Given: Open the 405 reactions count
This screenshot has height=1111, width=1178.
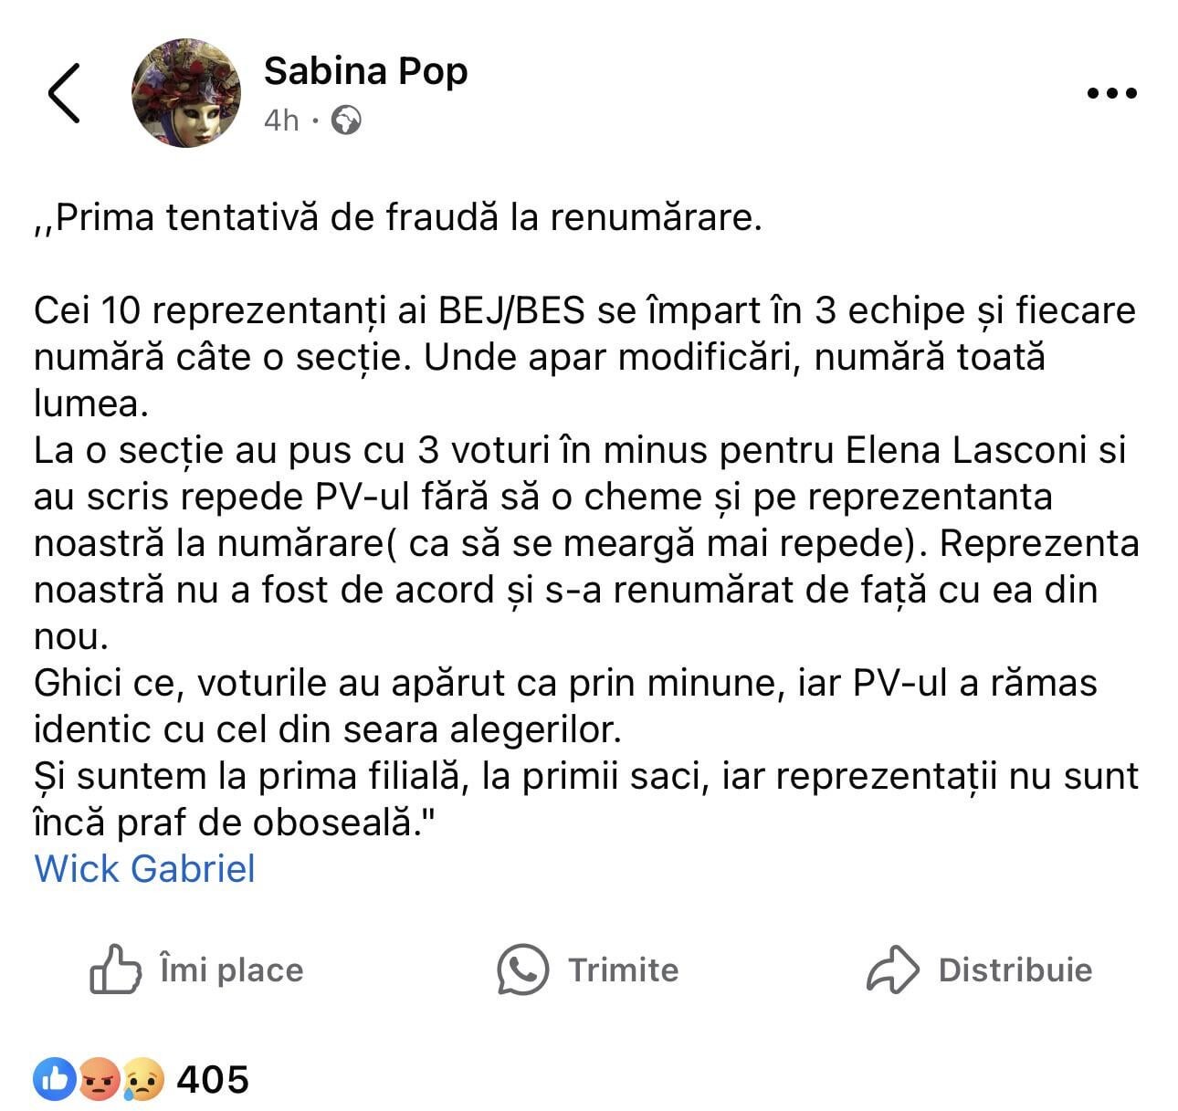Looking at the screenshot, I should [x=213, y=1079].
